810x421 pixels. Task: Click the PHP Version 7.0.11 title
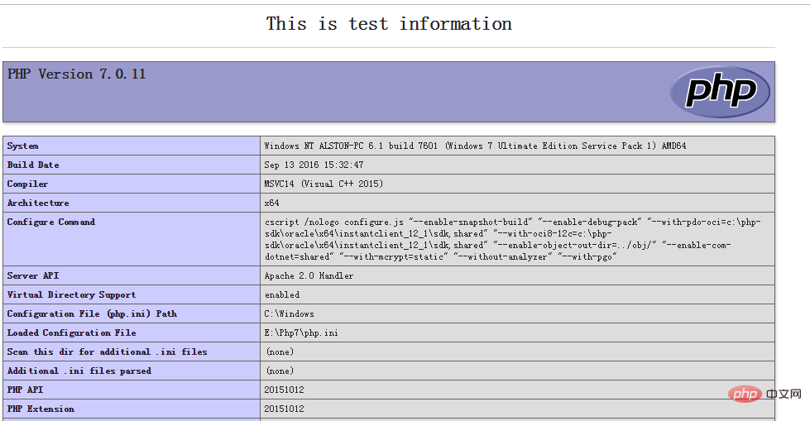(x=76, y=74)
